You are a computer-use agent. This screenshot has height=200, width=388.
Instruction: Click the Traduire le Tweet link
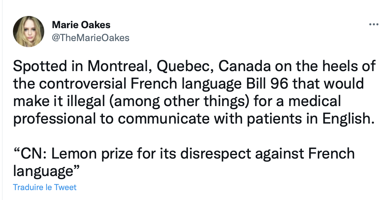(x=45, y=187)
